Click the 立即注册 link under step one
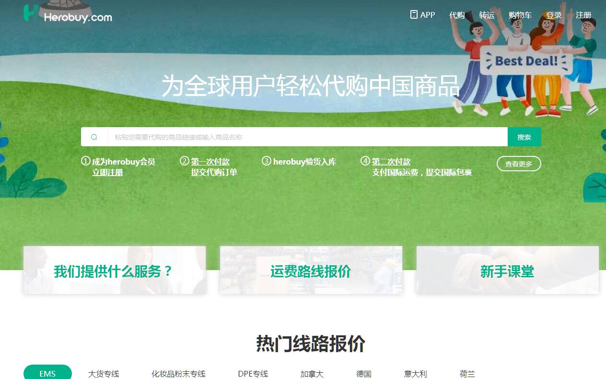This screenshot has height=379, width=606. coord(107,173)
